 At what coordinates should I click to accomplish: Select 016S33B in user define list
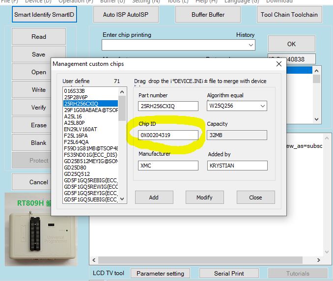pyautogui.click(x=90, y=91)
